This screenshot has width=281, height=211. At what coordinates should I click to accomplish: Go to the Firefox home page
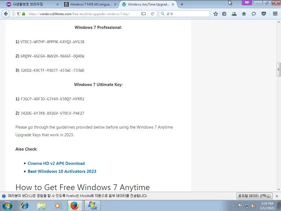pyautogui.click(x=244, y=14)
